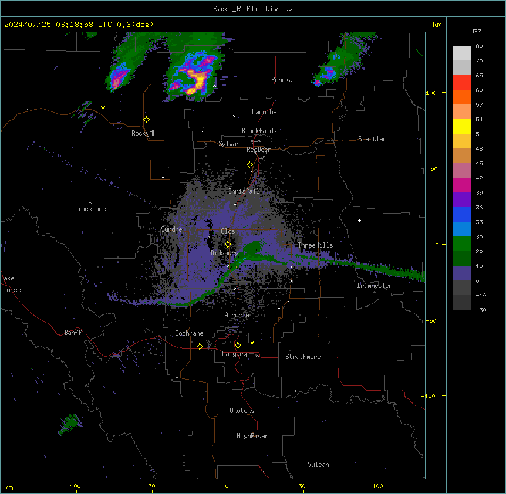The width and height of the screenshot is (506, 494).
Task: Click the Cochrane town label
Action: (x=189, y=333)
